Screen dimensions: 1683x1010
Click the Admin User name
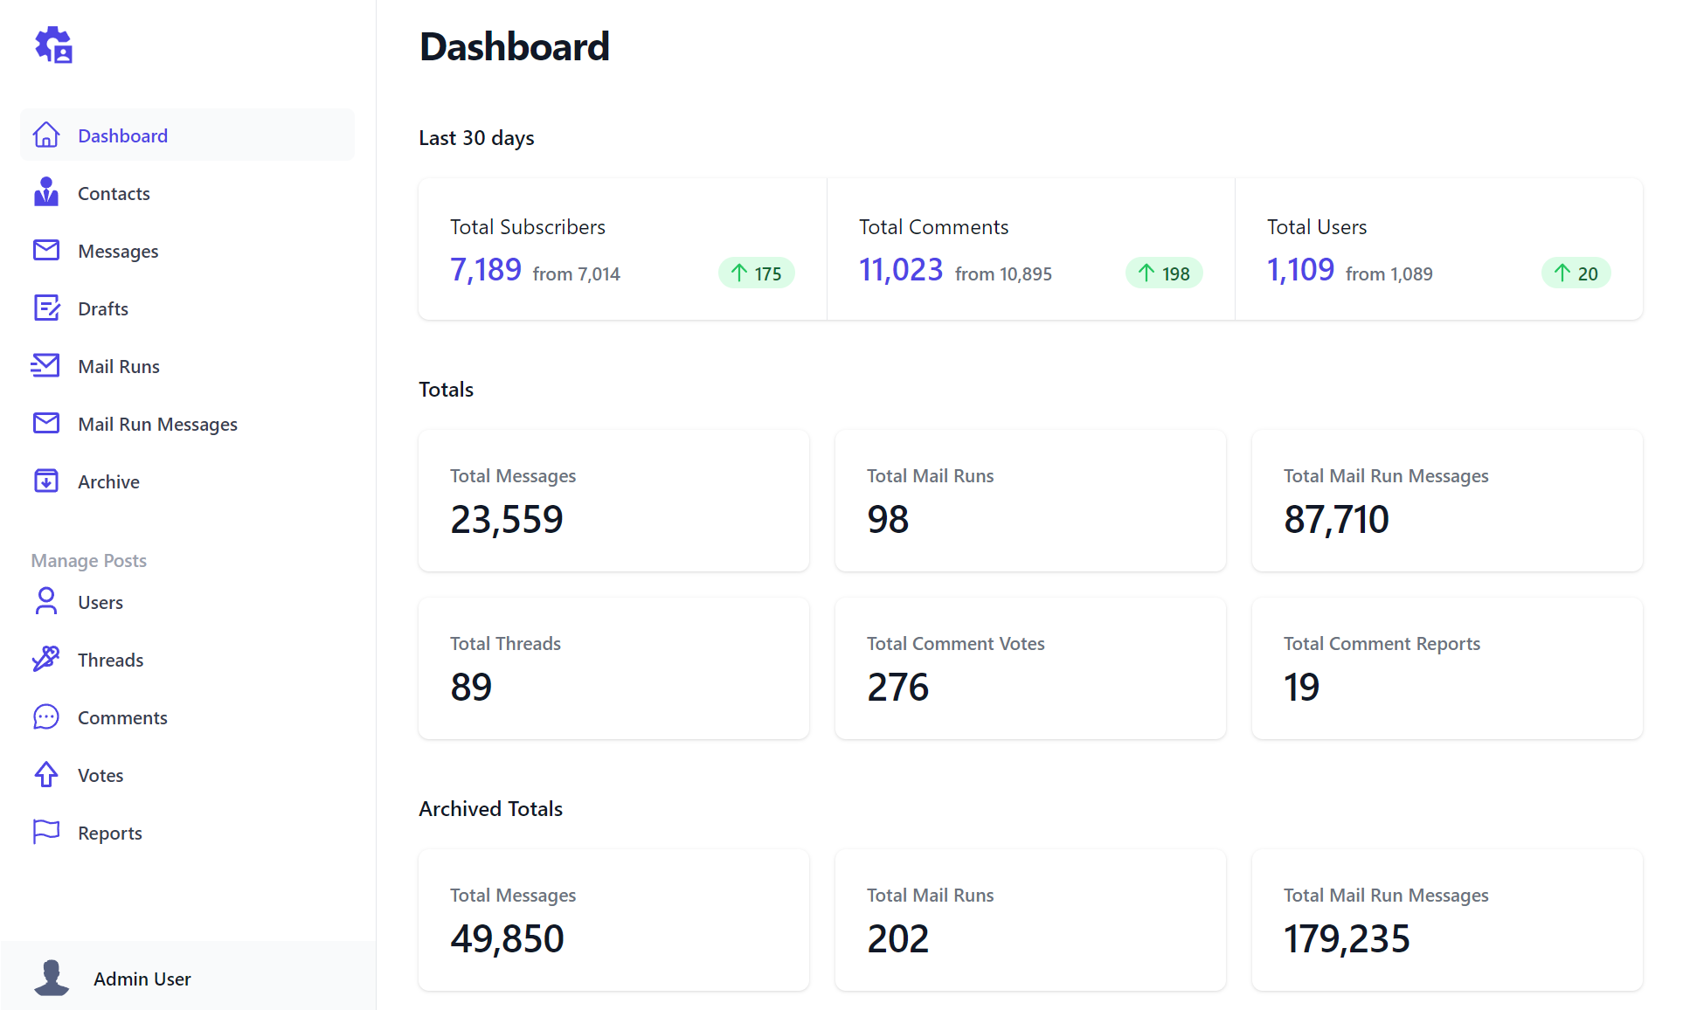142,979
